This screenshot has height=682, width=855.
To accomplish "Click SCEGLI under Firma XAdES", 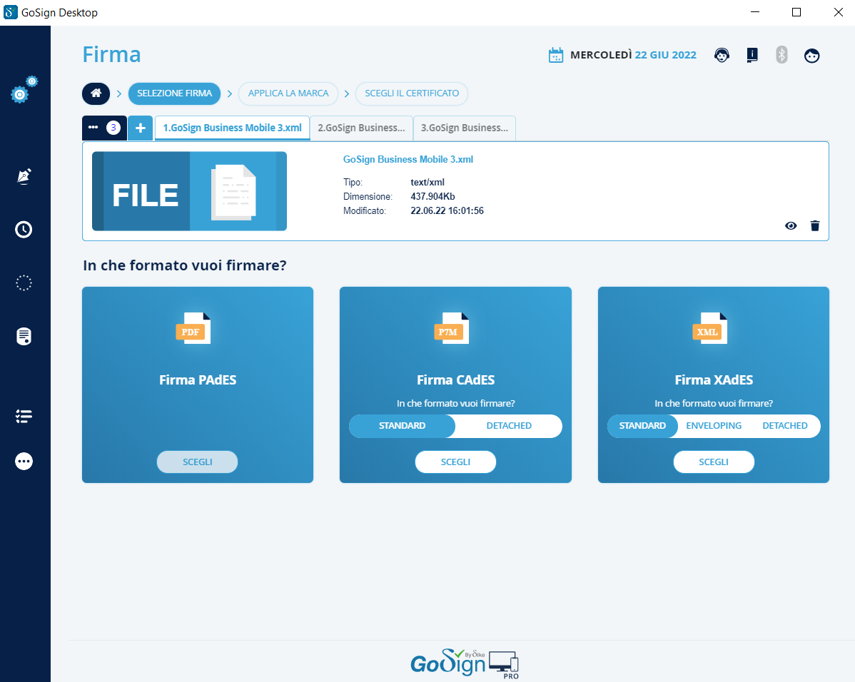I will (714, 462).
